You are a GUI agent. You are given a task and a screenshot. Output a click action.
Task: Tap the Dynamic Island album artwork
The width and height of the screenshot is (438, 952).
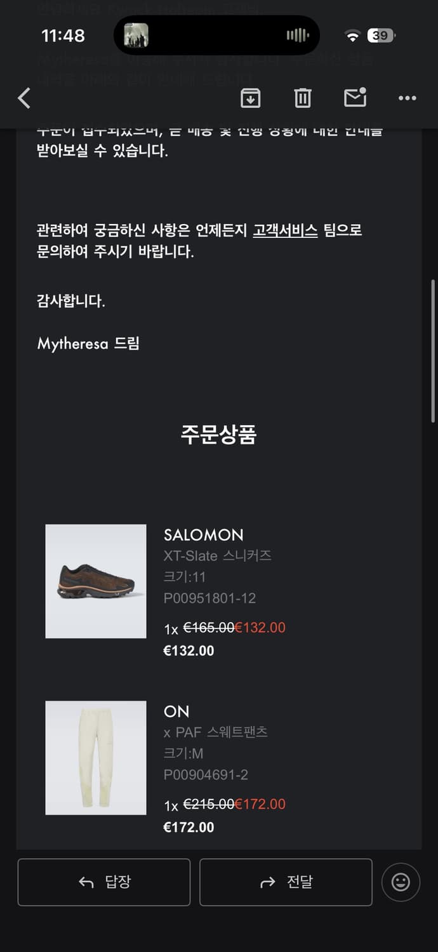tap(136, 36)
